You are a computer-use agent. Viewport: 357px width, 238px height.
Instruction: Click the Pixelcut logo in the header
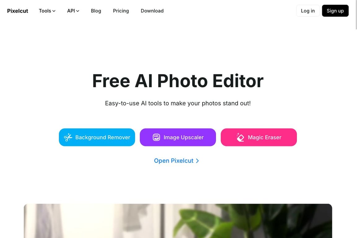pyautogui.click(x=18, y=11)
